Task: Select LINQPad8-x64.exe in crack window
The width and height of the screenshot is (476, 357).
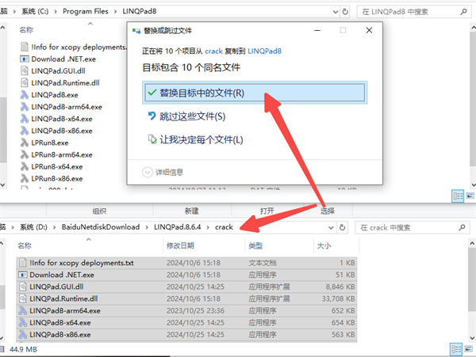Action: point(186,322)
